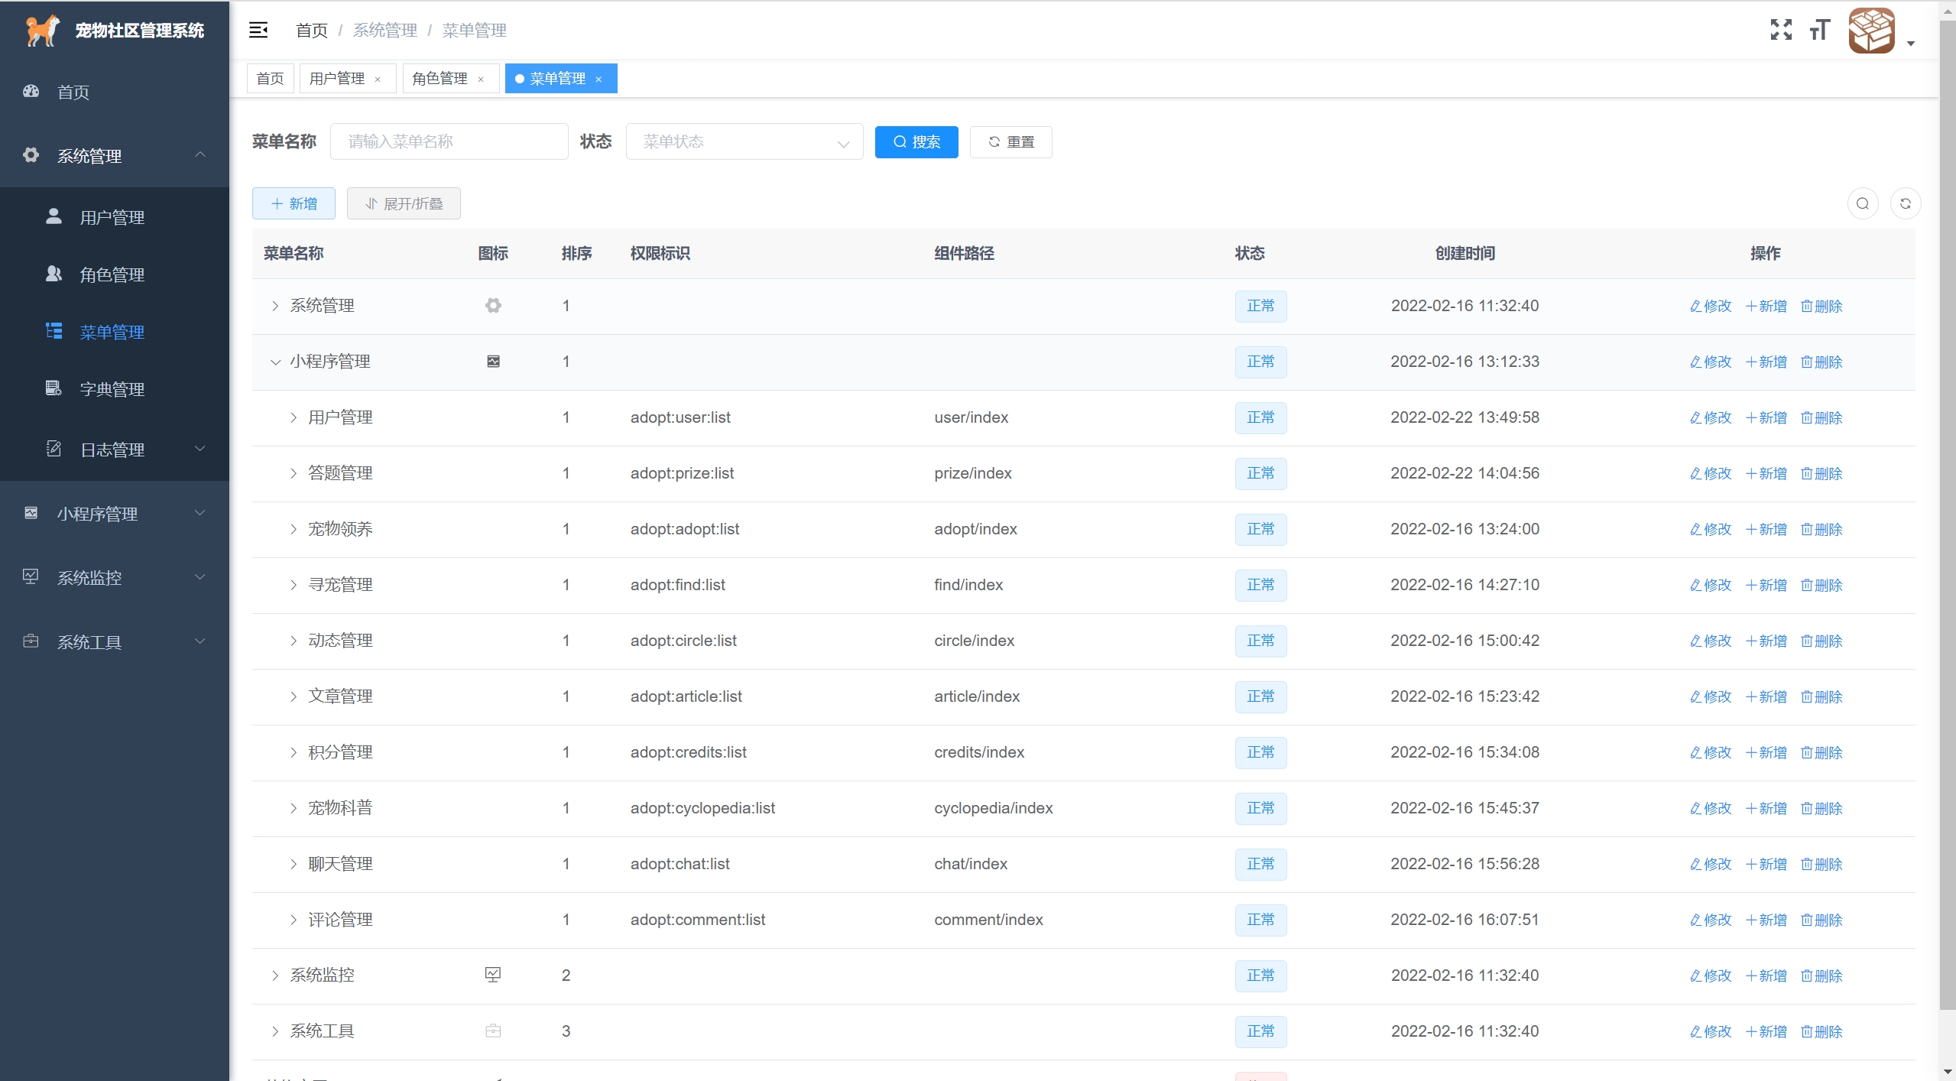Viewport: 1956px width, 1081px height.
Task: Close the 角色管理 tab
Action: pyautogui.click(x=481, y=79)
